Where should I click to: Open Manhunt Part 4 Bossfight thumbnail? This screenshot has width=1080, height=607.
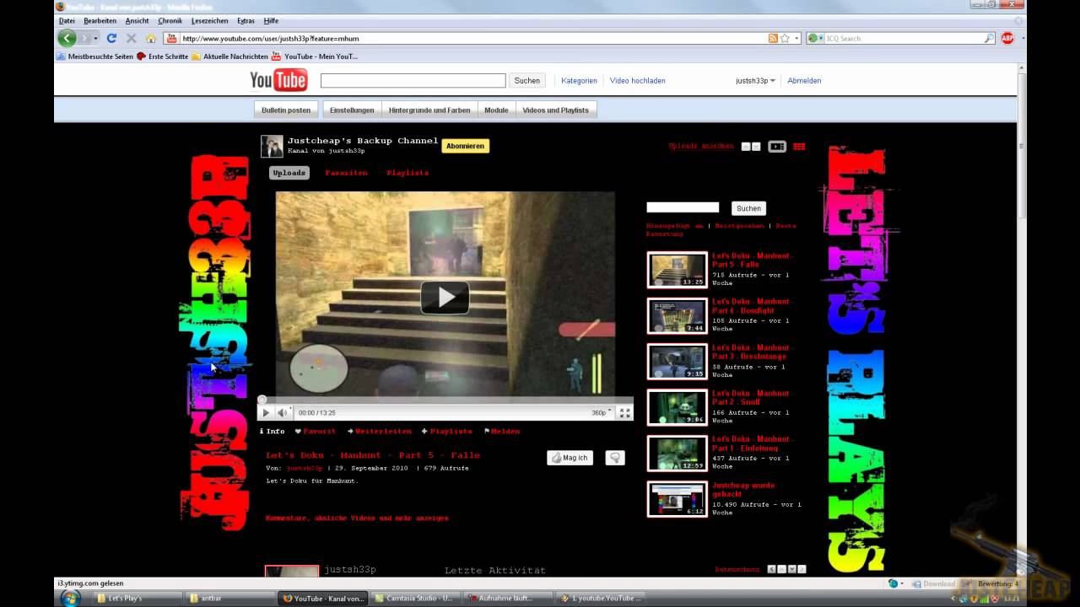click(x=678, y=315)
